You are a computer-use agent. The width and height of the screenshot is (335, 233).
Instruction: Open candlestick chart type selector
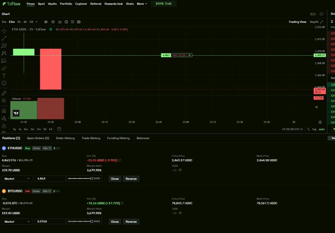tap(46, 22)
